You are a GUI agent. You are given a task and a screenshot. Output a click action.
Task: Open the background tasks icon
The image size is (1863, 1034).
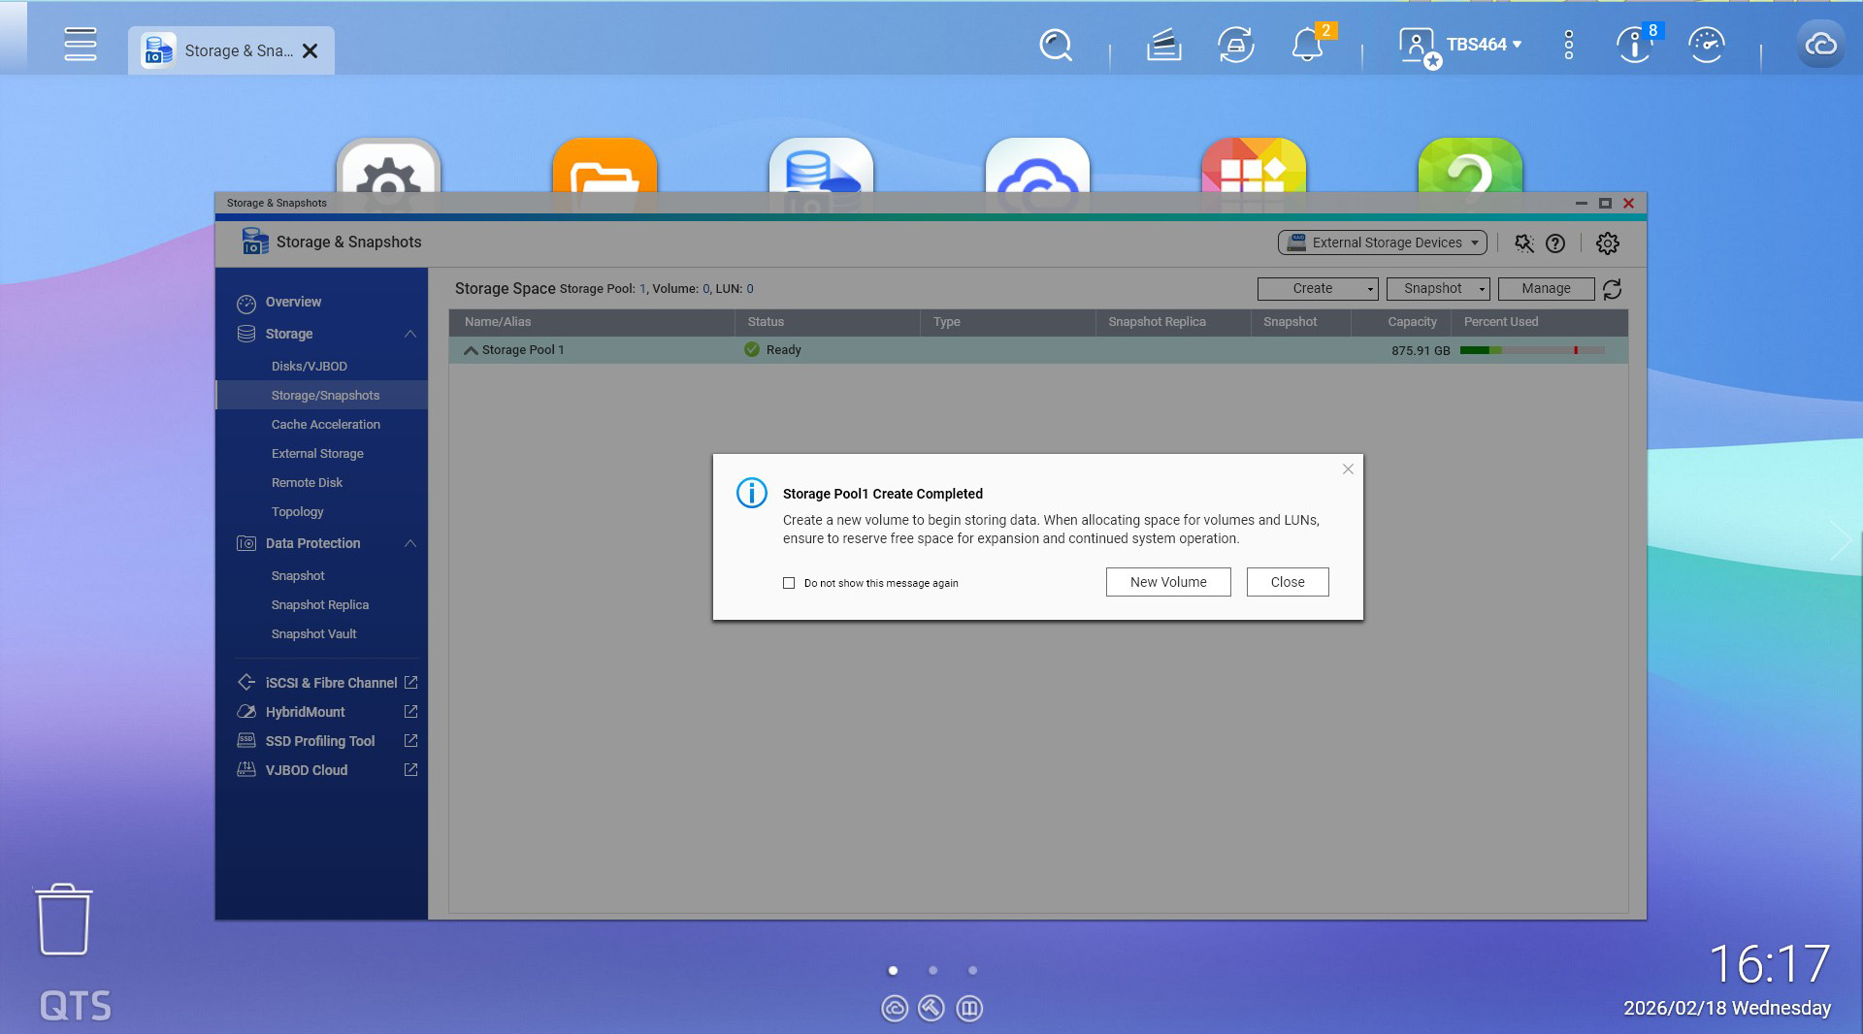(x=1163, y=45)
